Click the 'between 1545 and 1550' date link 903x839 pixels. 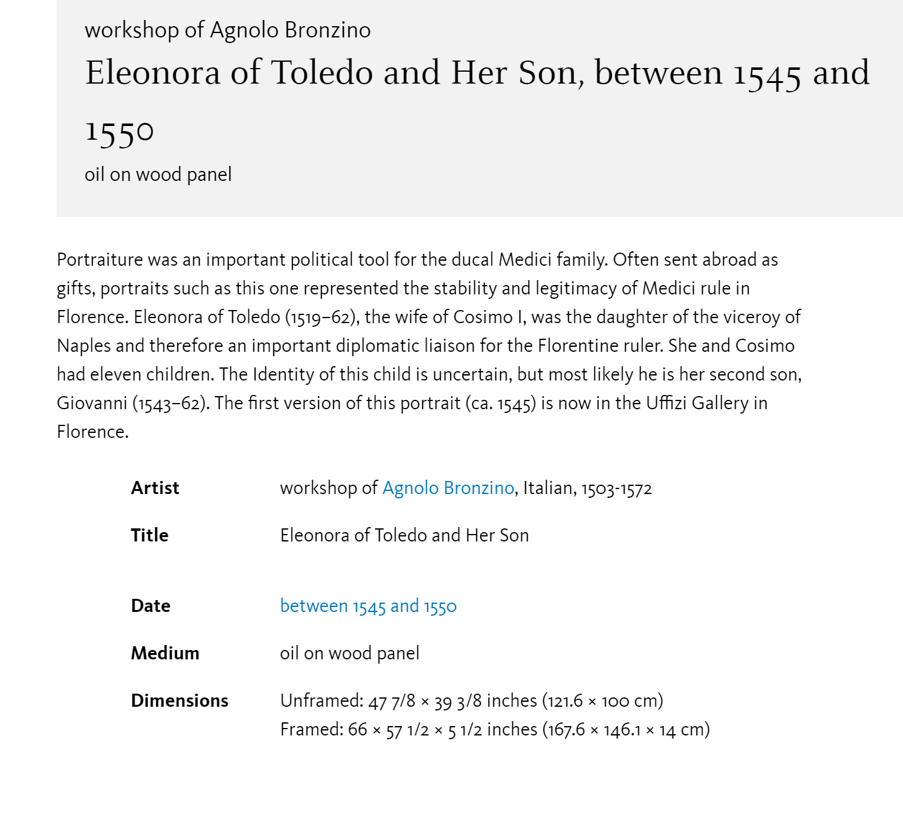click(x=368, y=606)
